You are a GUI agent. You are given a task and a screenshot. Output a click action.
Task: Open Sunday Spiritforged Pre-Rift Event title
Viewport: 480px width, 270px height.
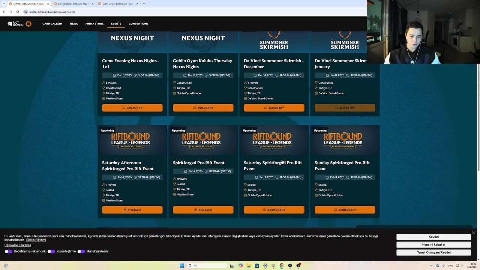(342, 166)
